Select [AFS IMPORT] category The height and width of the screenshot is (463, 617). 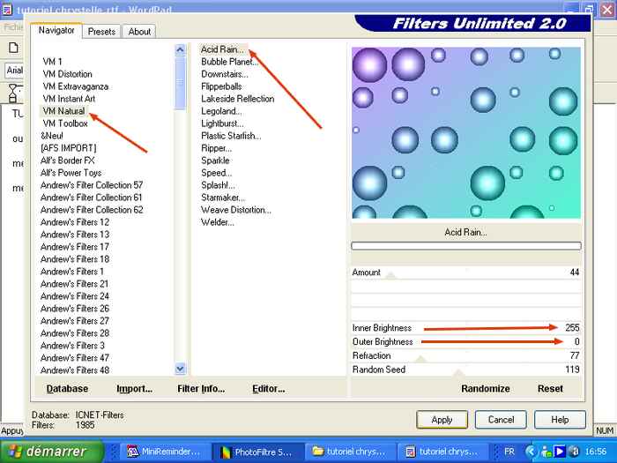coord(68,148)
